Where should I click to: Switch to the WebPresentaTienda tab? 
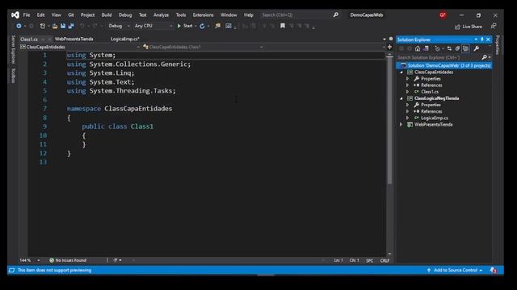[74, 39]
